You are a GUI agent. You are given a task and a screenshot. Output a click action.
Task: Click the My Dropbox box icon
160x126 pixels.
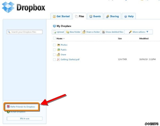[x=54, y=26]
